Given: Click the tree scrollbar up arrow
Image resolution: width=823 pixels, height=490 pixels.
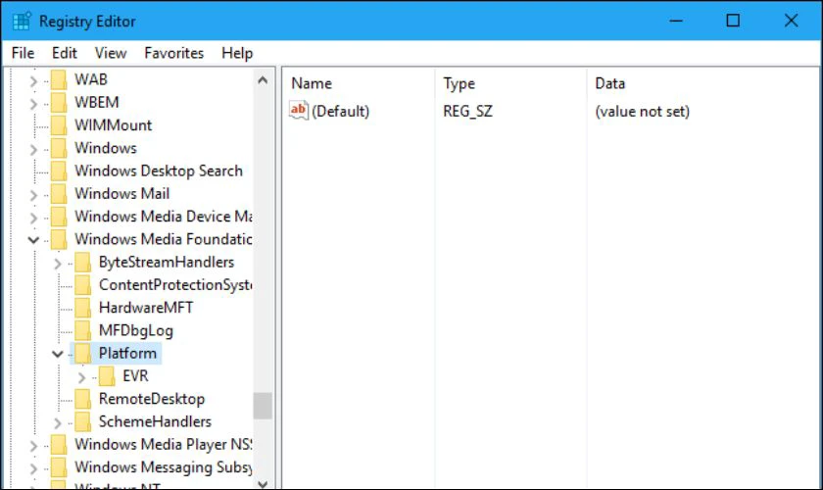Looking at the screenshot, I should tap(263, 80).
